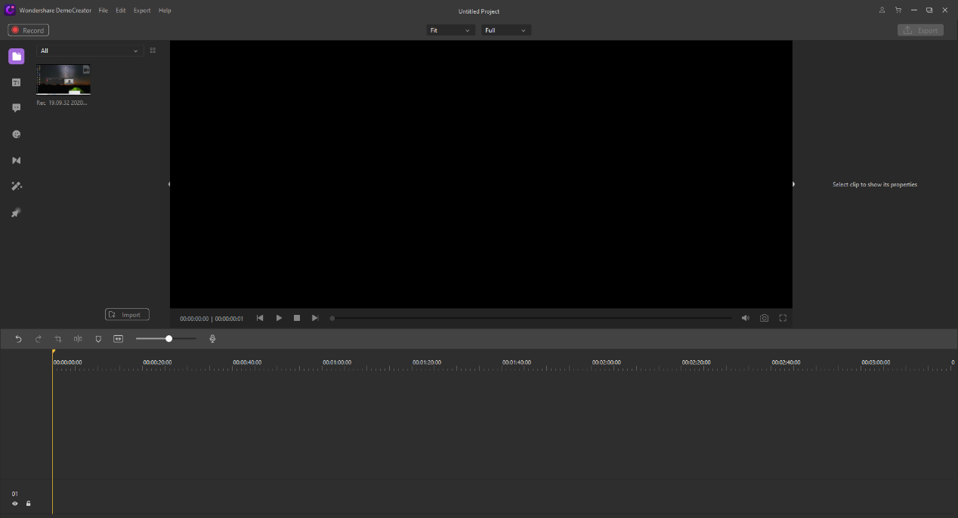Open the Annotations speech-bubble panel
Image resolution: width=958 pixels, height=518 pixels.
pos(17,108)
